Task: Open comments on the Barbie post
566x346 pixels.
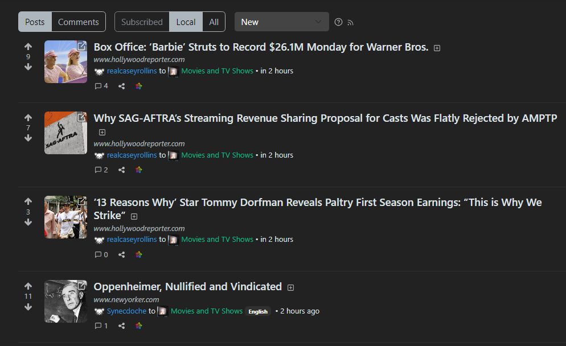Action: (x=101, y=86)
